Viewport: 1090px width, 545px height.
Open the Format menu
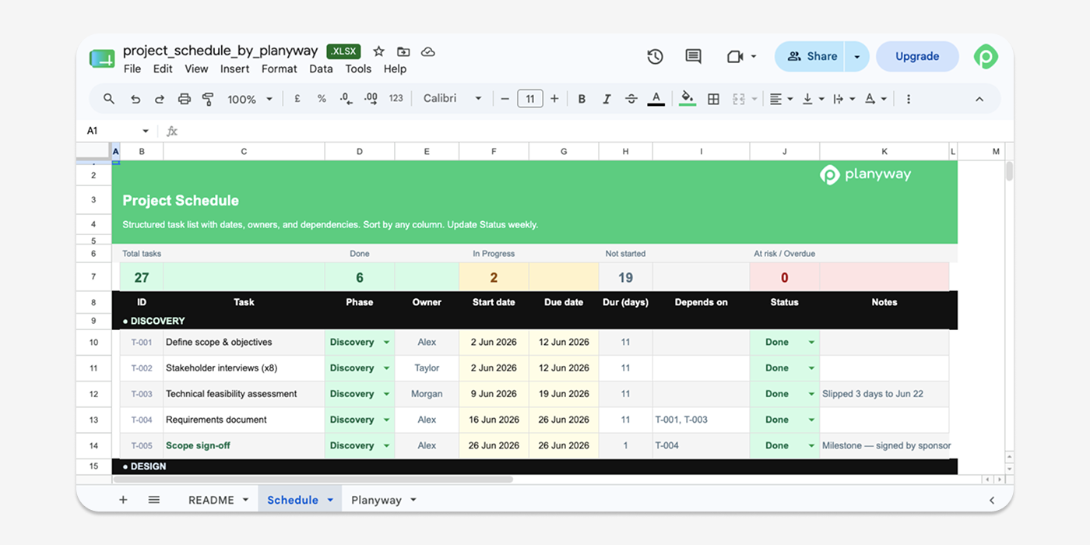coord(280,69)
